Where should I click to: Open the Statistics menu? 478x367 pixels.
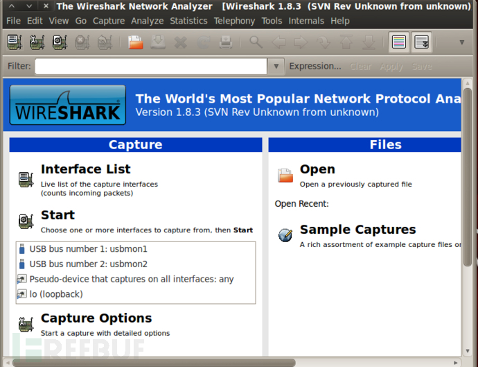pyautogui.click(x=188, y=21)
